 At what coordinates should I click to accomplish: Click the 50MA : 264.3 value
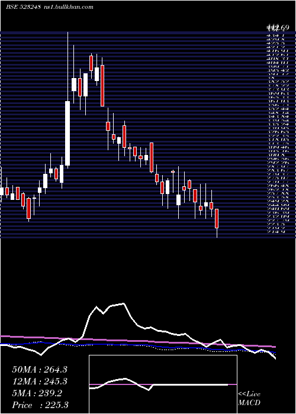point(40,370)
